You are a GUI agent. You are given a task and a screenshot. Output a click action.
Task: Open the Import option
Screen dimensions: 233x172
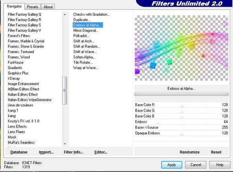46,152
